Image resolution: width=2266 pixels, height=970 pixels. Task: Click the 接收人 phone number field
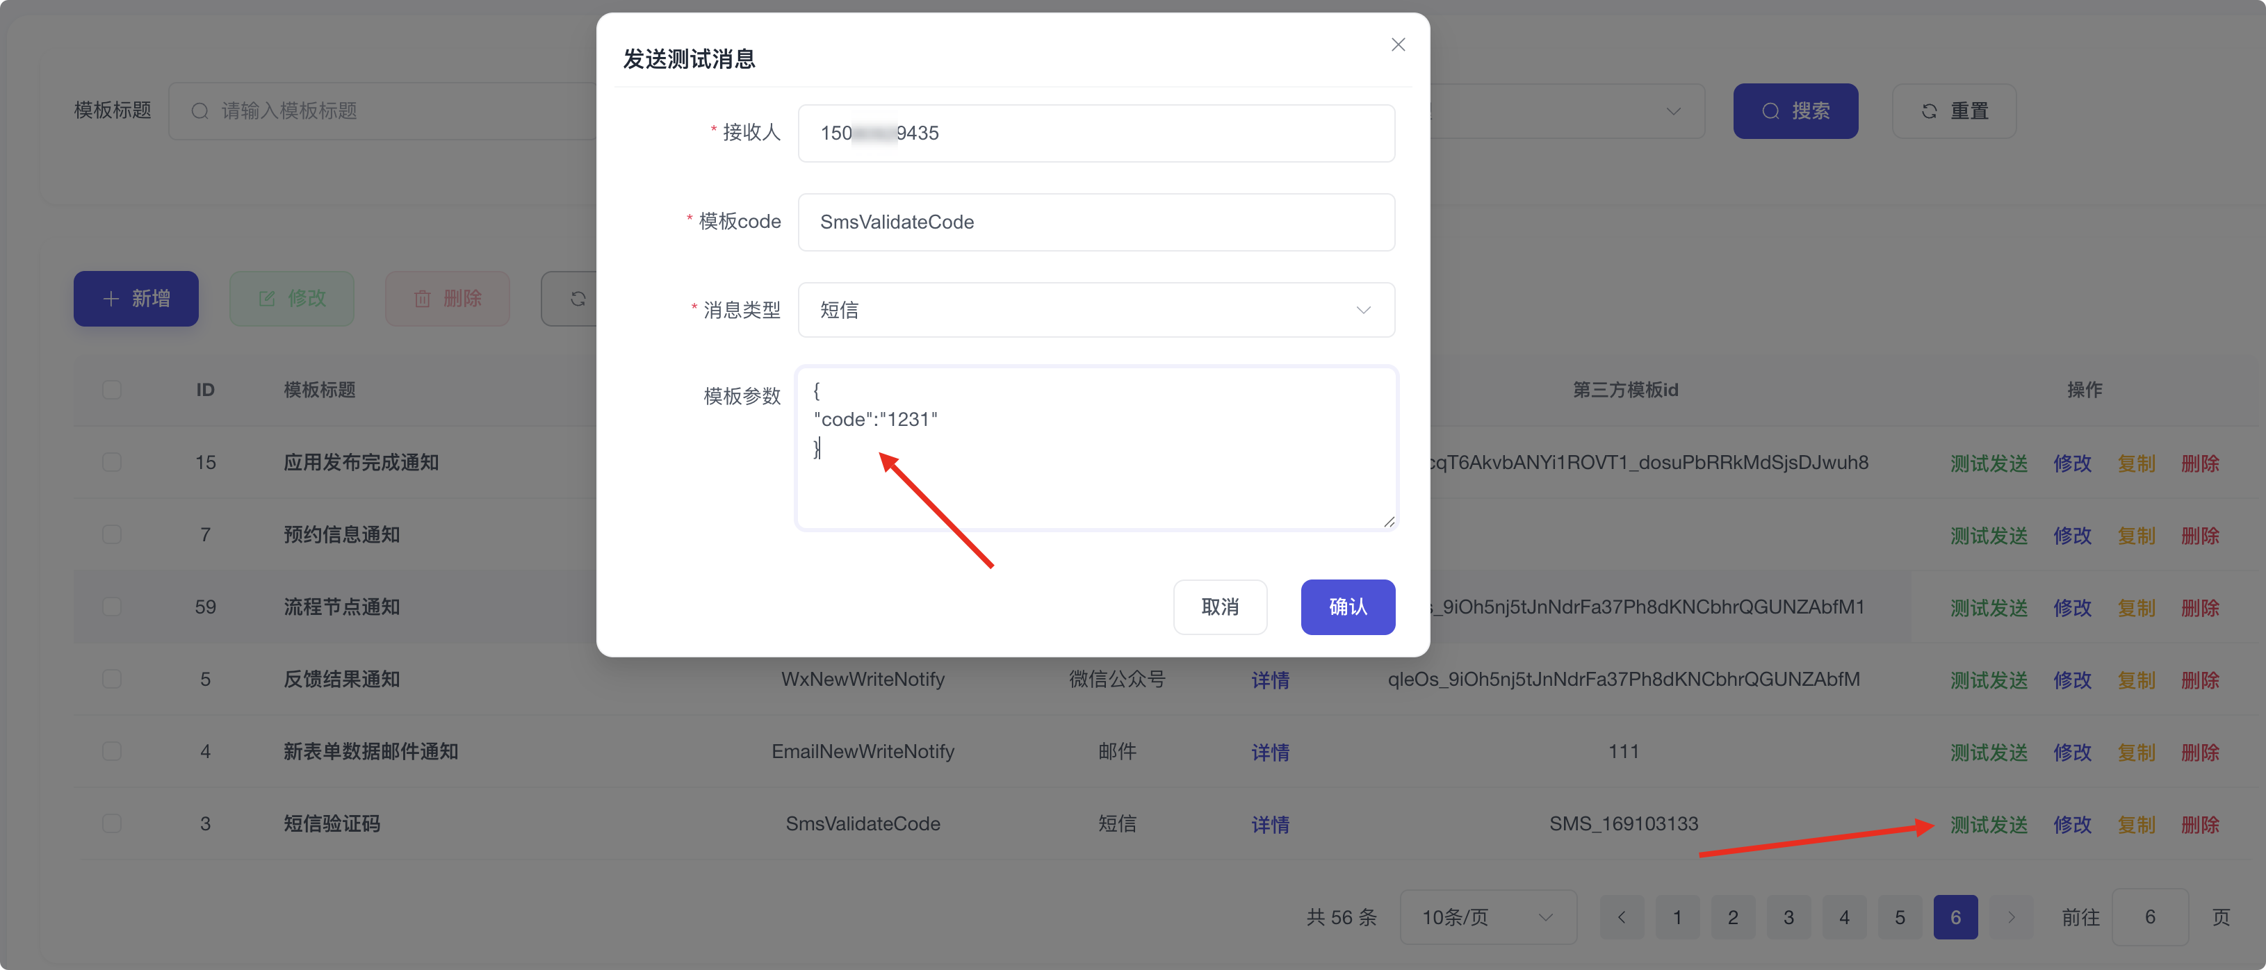[x=1096, y=133]
